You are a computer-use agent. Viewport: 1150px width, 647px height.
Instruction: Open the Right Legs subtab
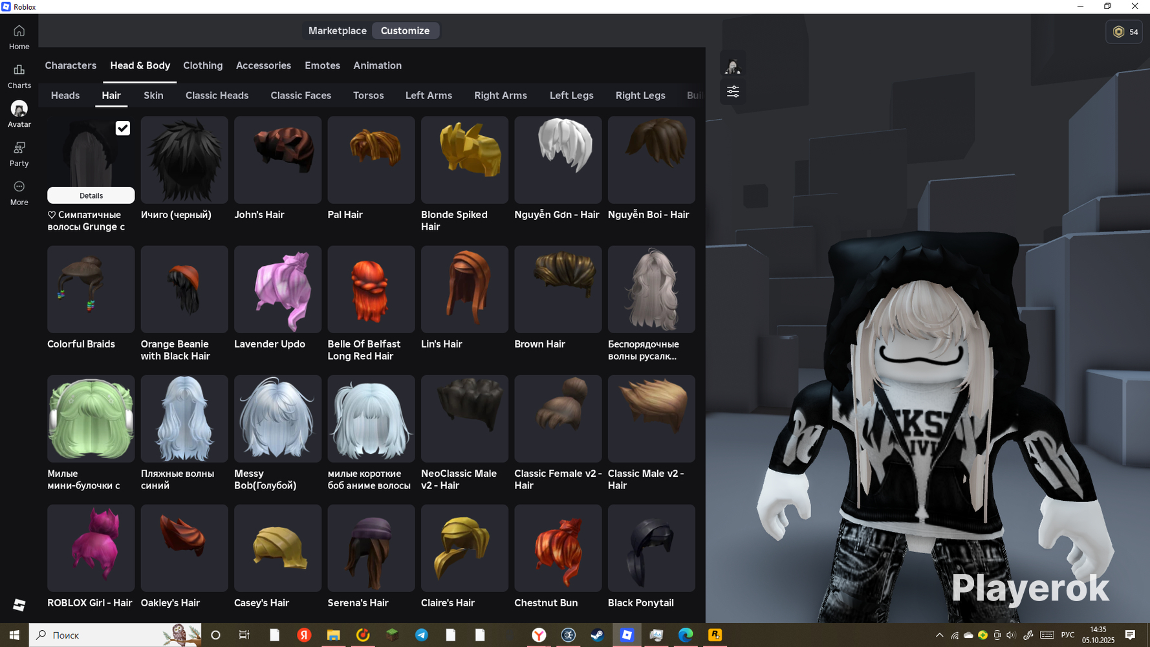point(640,95)
